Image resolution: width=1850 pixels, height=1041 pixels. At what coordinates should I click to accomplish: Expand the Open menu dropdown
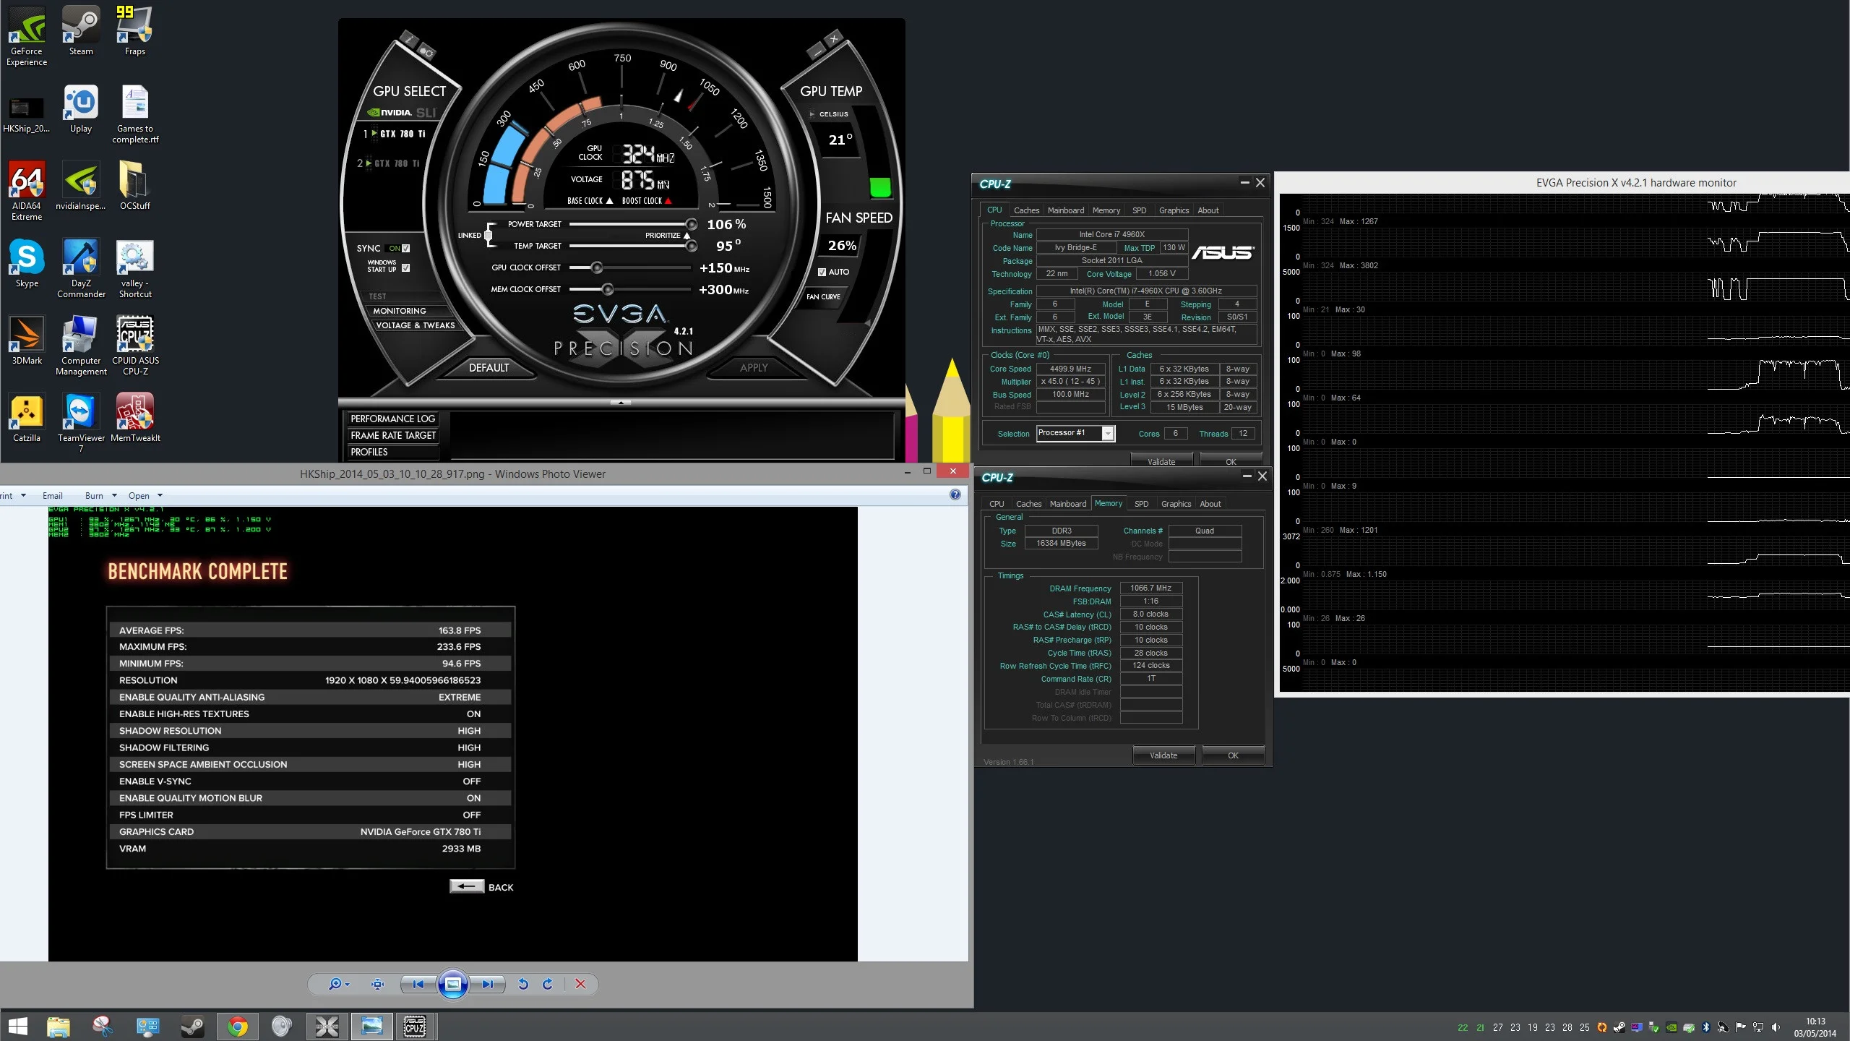coord(160,495)
